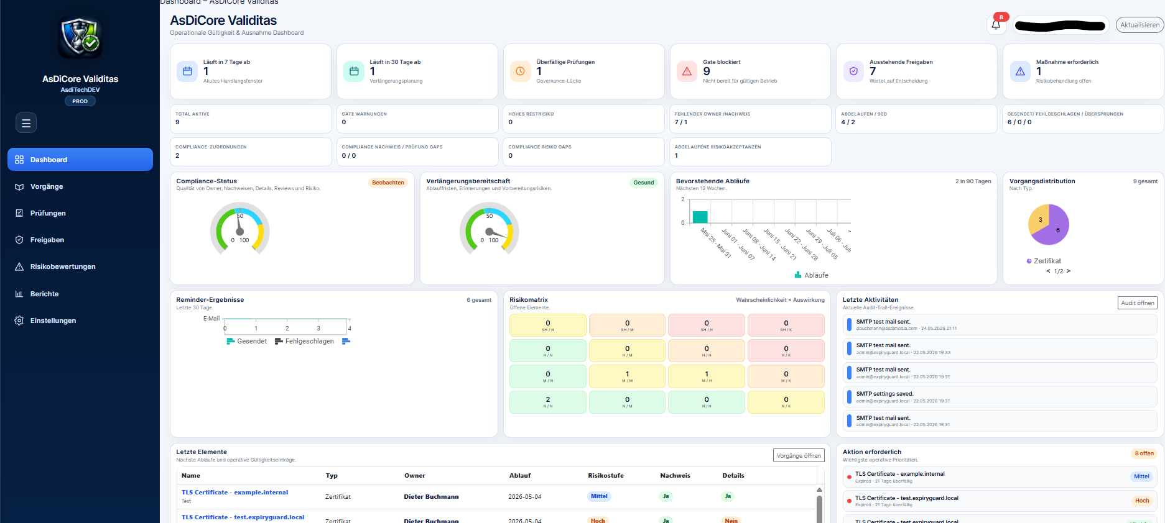Click the Compliance-Status gauge
Image resolution: width=1165 pixels, height=523 pixels.
tap(239, 229)
